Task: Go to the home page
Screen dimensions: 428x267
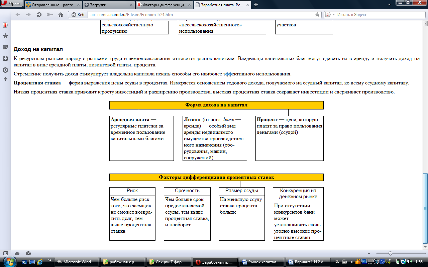Action: pos(61,15)
